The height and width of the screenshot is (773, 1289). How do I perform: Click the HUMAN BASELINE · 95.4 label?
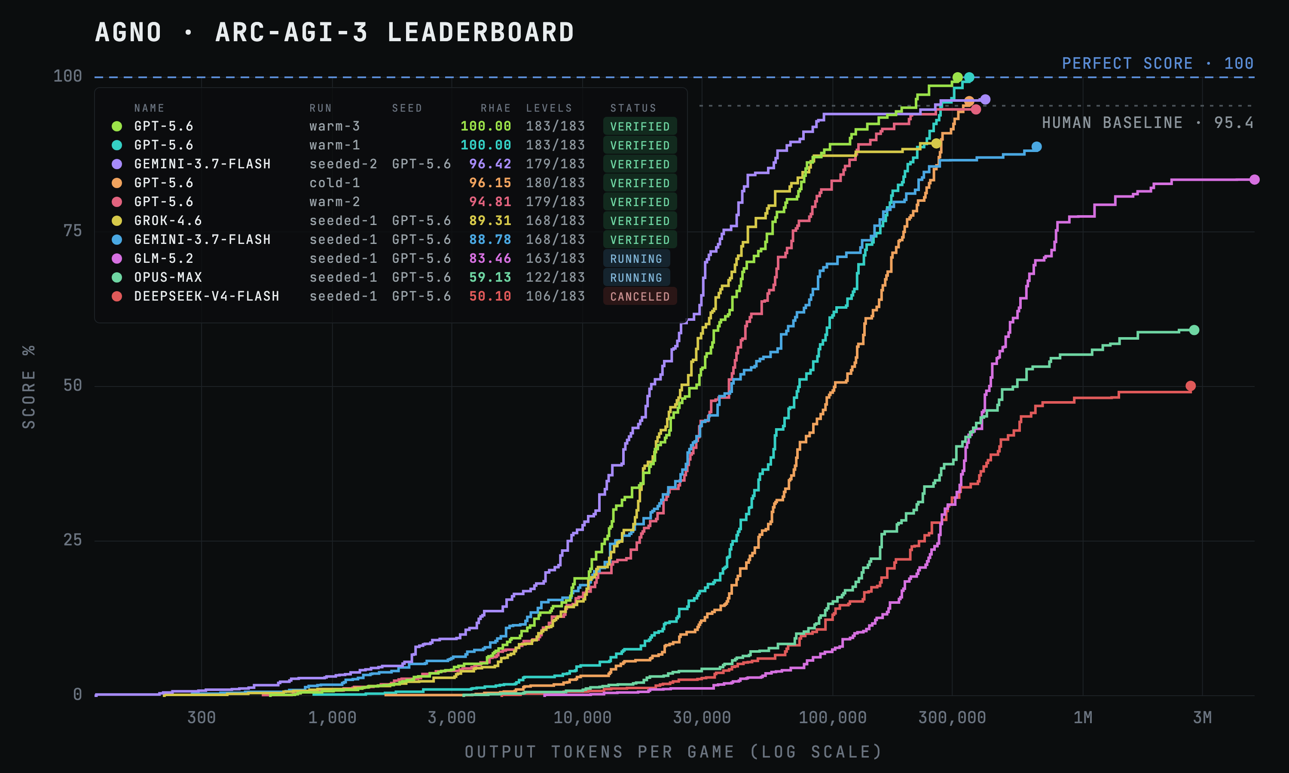(x=1148, y=123)
